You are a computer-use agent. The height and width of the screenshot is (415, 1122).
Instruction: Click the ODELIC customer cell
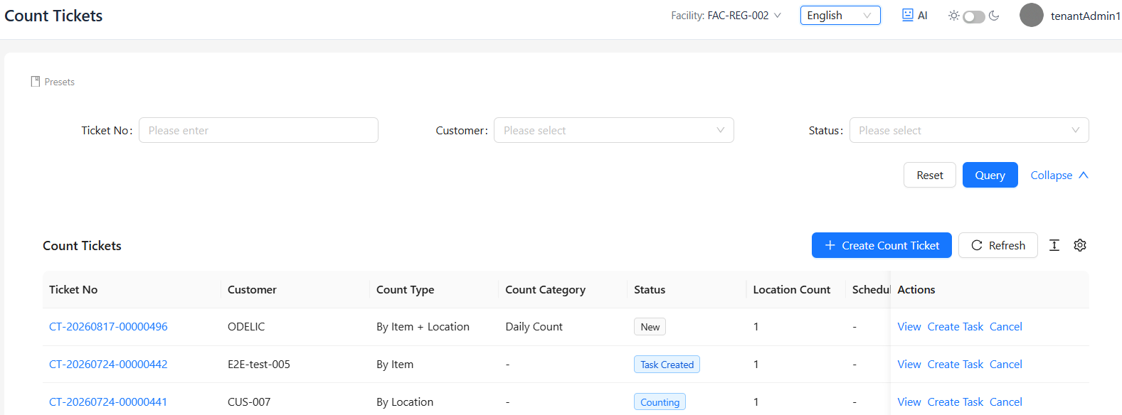(246, 327)
